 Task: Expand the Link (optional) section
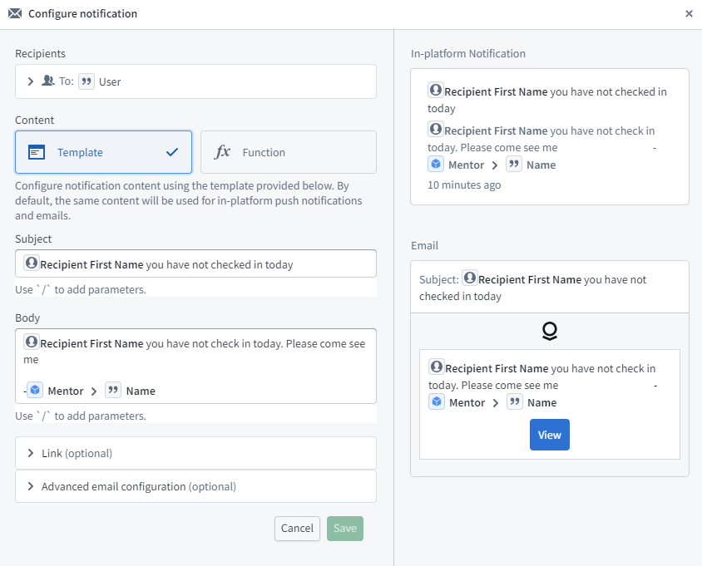[31, 453]
